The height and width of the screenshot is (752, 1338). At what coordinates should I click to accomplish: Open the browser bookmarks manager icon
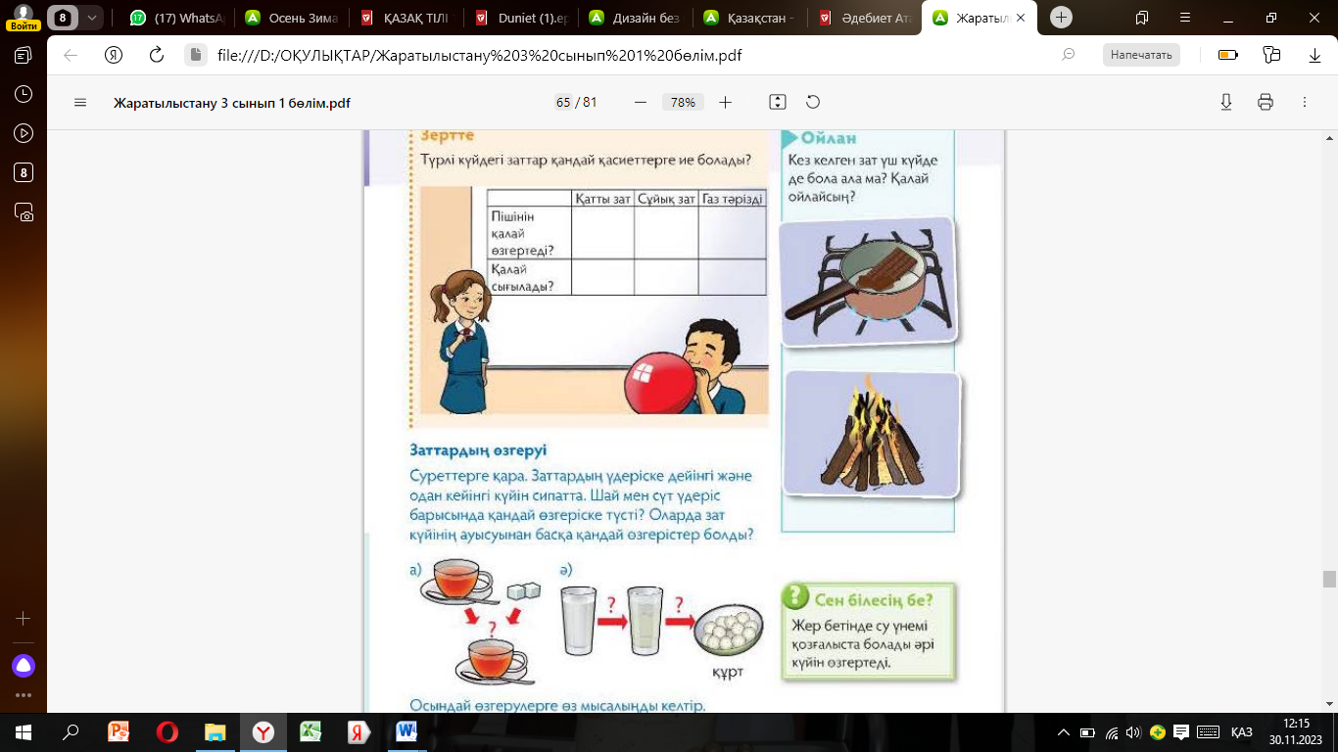[x=1141, y=18]
